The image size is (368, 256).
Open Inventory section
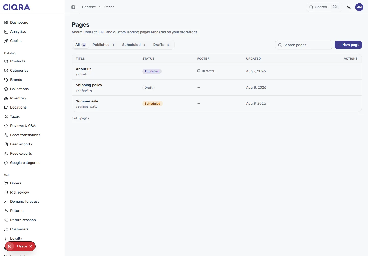pyautogui.click(x=33, y=98)
